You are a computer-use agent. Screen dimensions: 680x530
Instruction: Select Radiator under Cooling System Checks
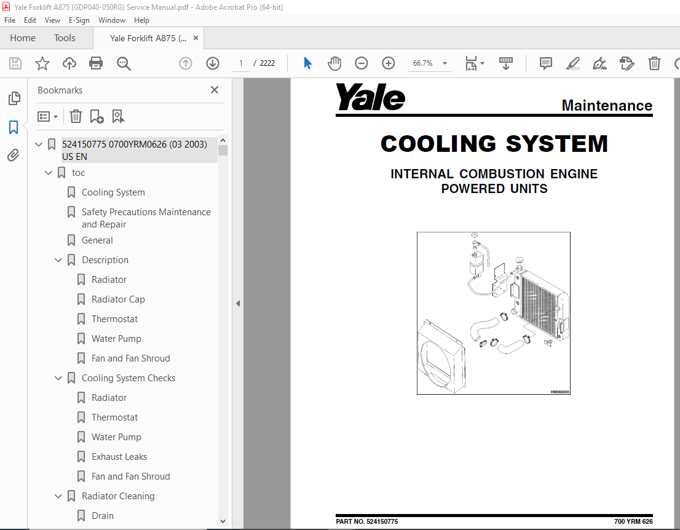pos(109,398)
